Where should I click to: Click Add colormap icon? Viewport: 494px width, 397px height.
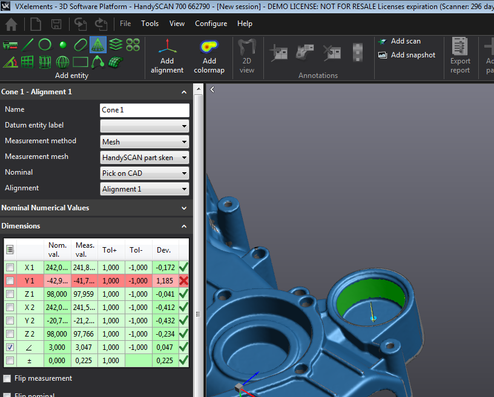[x=209, y=56]
